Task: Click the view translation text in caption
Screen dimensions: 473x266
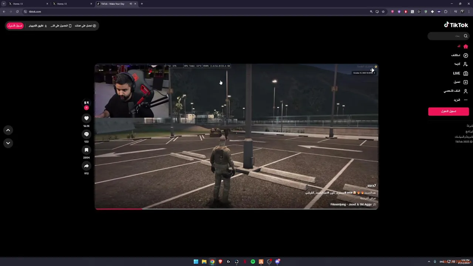Action: (x=368, y=198)
